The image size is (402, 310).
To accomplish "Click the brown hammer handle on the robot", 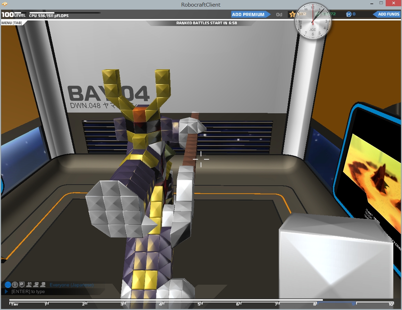I will (190, 151).
